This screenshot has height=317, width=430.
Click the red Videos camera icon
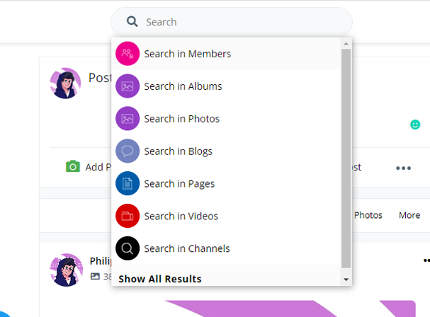pos(128,217)
